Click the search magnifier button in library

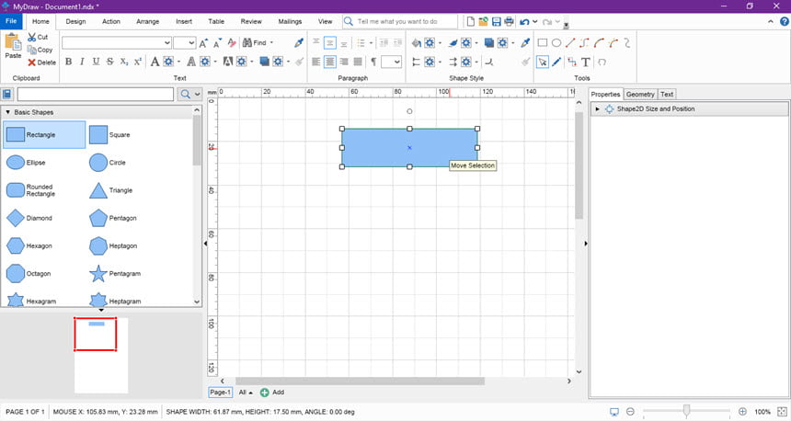coord(185,95)
